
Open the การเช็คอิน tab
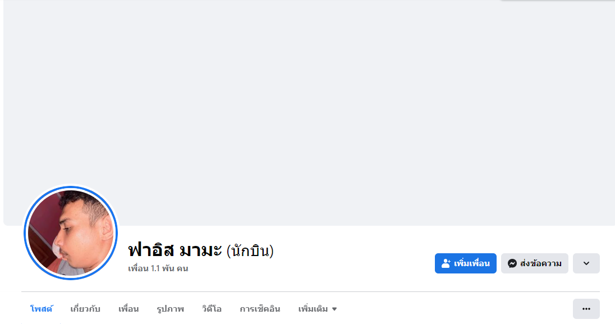(x=260, y=309)
